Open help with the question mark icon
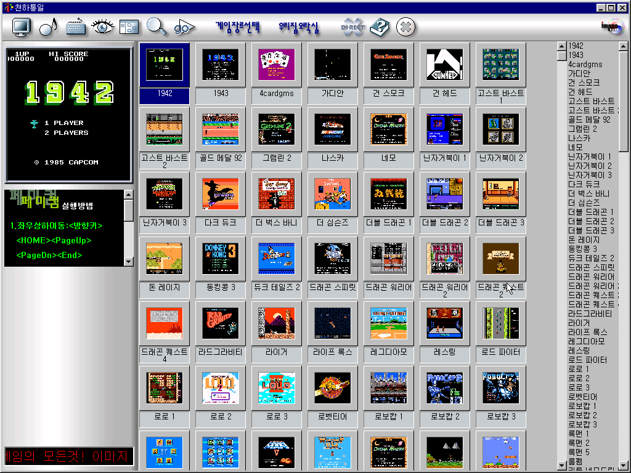 coord(379,27)
